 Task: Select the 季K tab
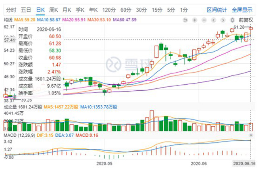(x=80, y=10)
